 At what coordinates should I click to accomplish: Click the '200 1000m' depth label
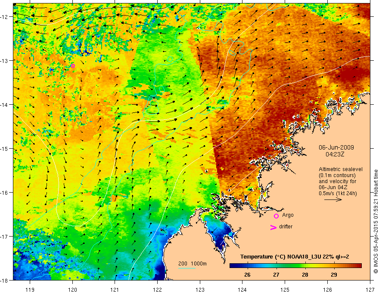(x=193, y=264)
